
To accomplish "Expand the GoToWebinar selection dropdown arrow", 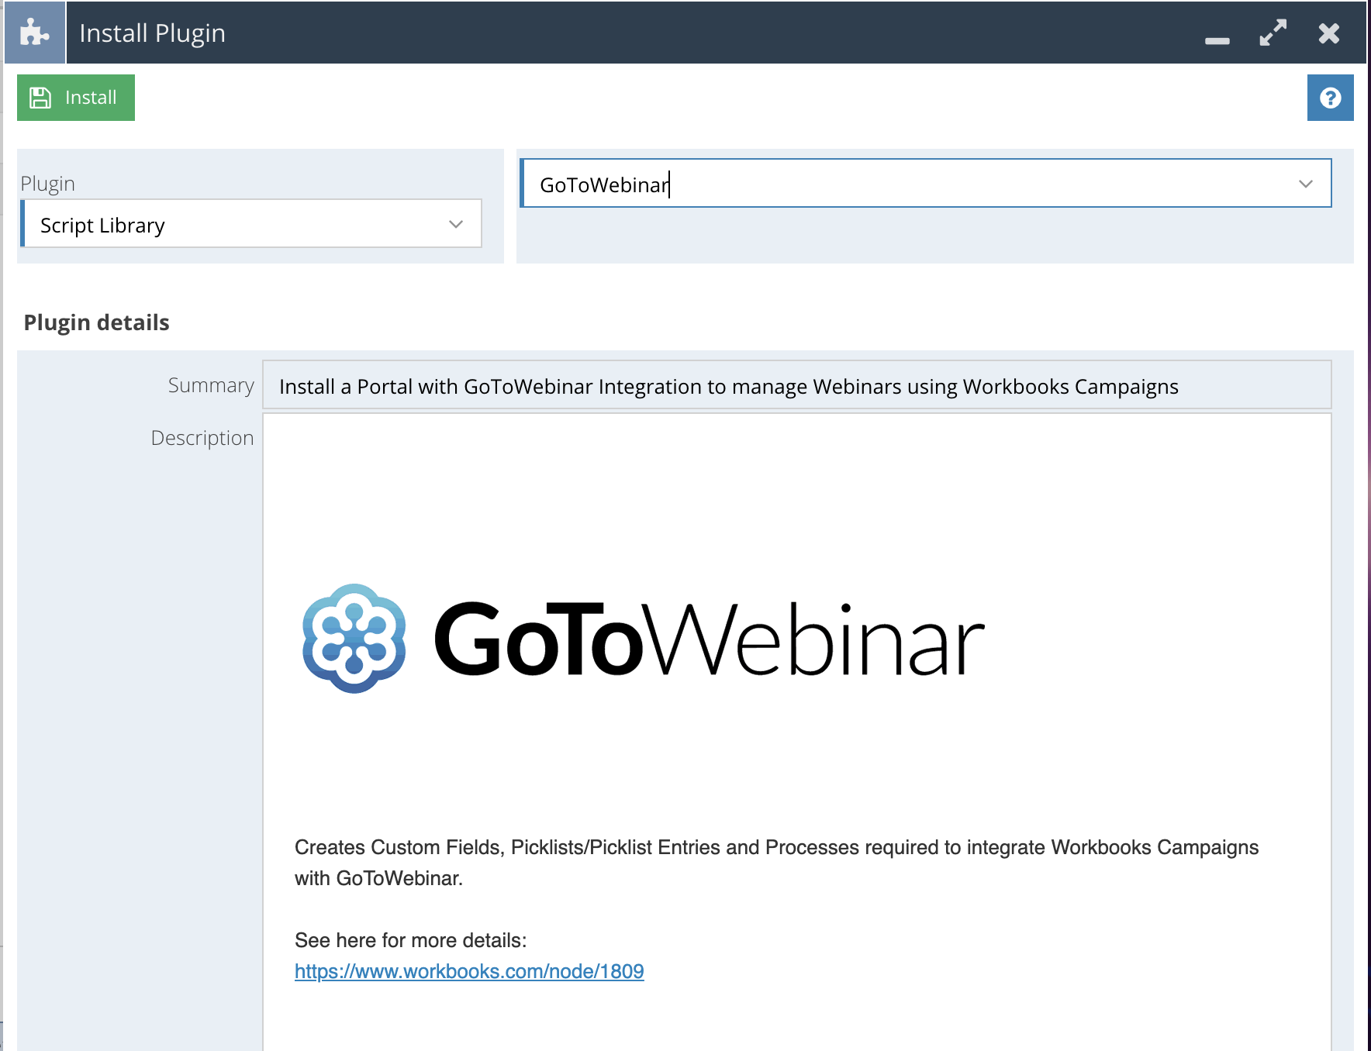I will [1306, 184].
